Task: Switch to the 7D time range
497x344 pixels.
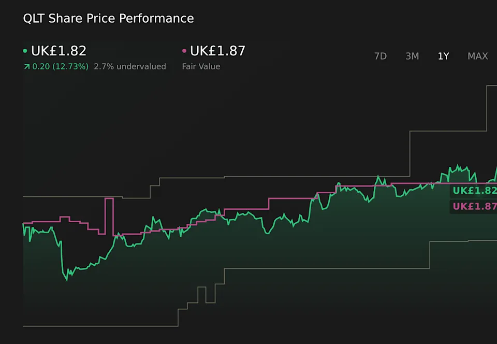Action: pos(380,56)
